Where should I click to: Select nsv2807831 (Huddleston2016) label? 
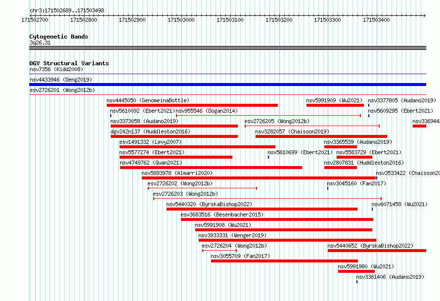[x=364, y=163]
